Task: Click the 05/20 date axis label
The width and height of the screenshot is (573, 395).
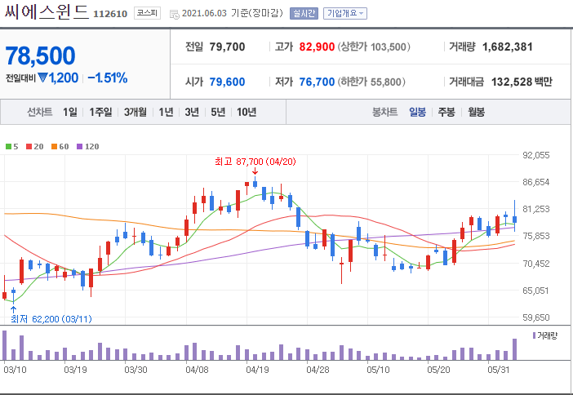Action: (x=438, y=370)
